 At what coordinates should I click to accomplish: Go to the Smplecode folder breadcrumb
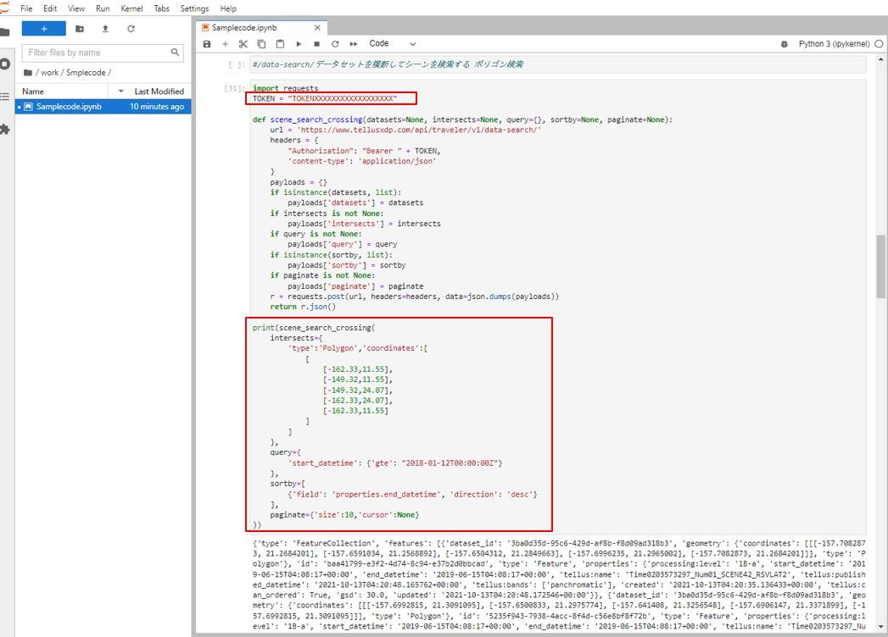[86, 72]
